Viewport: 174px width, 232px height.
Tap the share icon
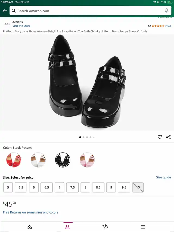168,137
